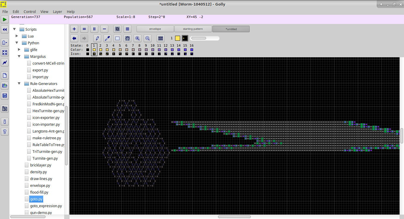Toggle the show all states panel
This screenshot has height=219, width=404.
coord(161,38)
